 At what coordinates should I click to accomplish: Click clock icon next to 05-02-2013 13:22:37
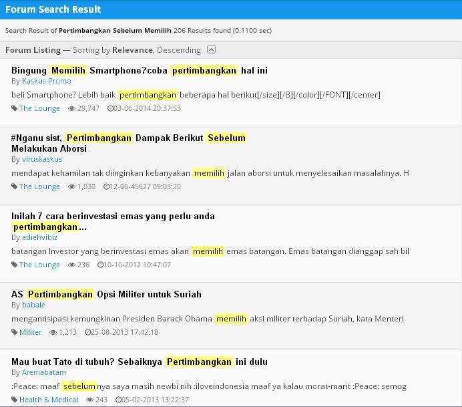tap(118, 400)
